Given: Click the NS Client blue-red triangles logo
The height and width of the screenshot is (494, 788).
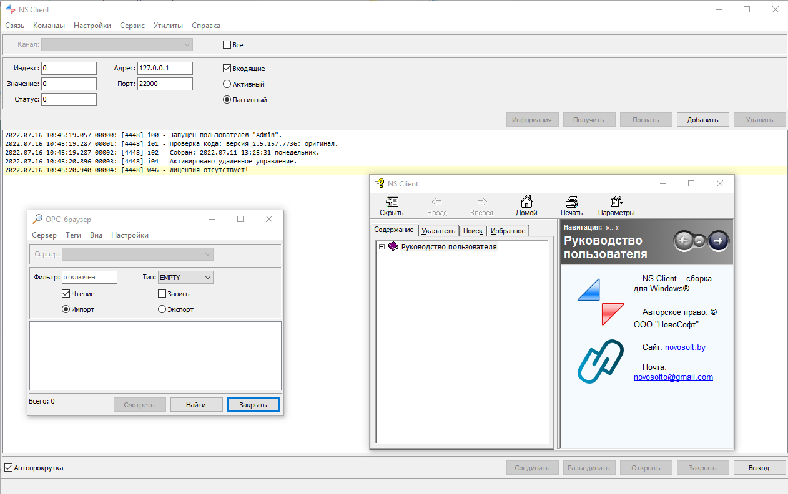Looking at the screenshot, I should click(601, 302).
